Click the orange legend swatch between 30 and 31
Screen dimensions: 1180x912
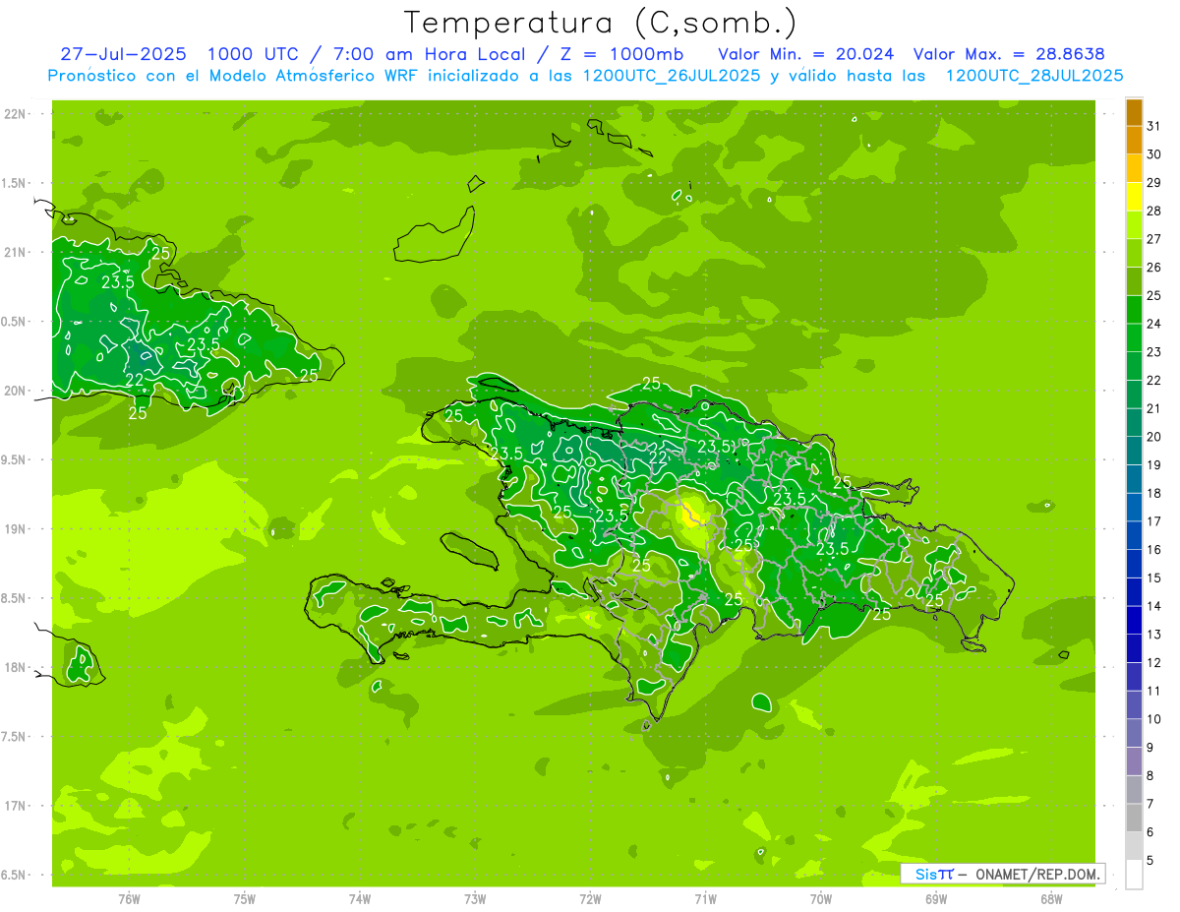[x=1134, y=141]
